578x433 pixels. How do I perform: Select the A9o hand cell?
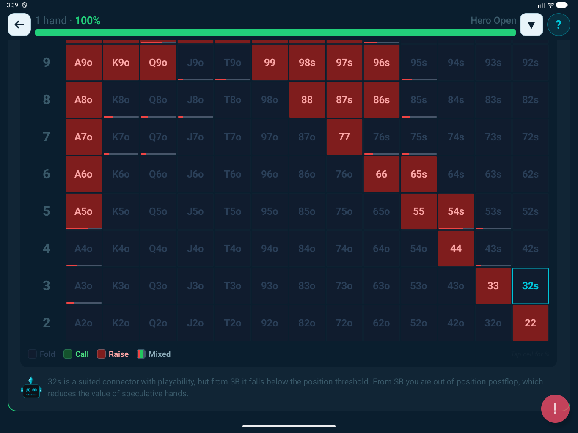(83, 63)
